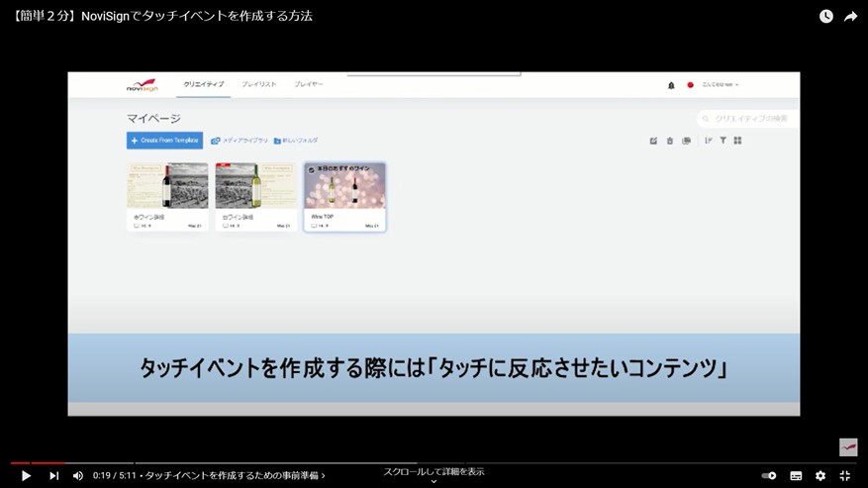This screenshot has height=488, width=868.
Task: Open video title link at top
Action: click(161, 16)
